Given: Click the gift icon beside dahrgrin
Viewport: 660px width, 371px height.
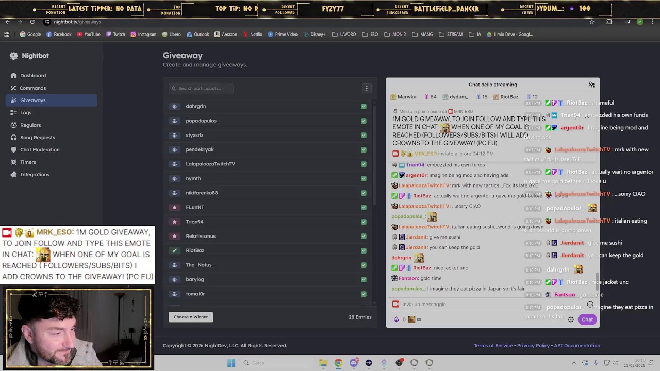Looking at the screenshot, I should [175, 106].
